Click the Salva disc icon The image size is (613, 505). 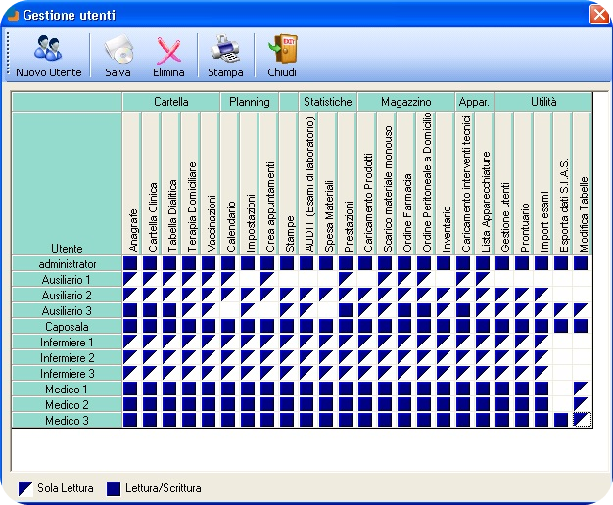click(x=118, y=49)
